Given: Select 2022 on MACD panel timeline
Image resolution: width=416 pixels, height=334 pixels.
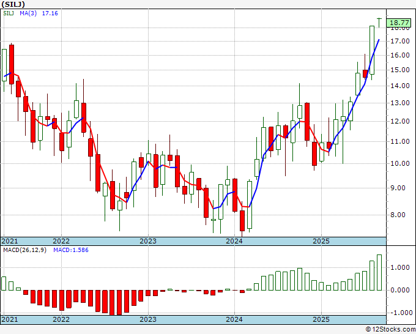Looking at the screenshot, I should click(61, 319).
